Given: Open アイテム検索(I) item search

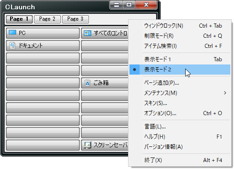Looking at the screenshot, I should point(180,46).
